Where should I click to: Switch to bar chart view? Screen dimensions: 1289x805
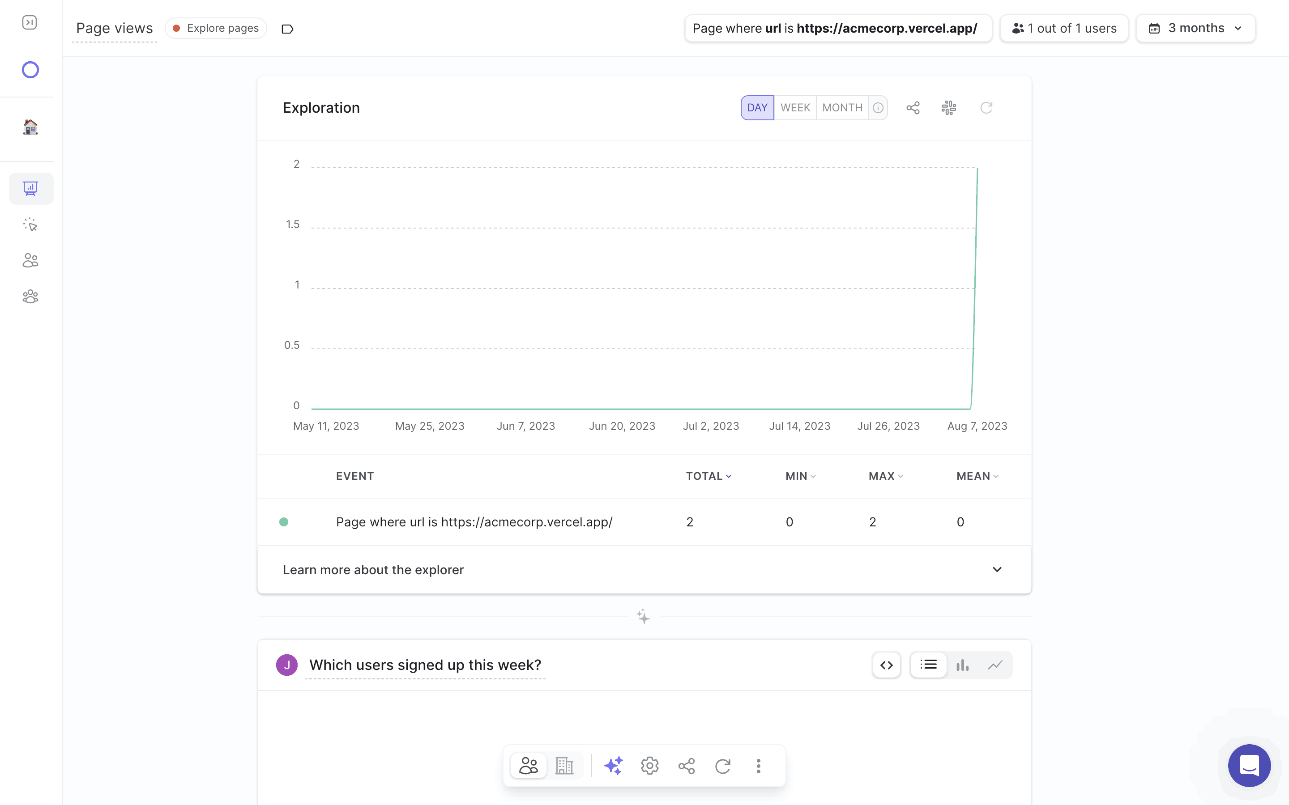tap(962, 665)
